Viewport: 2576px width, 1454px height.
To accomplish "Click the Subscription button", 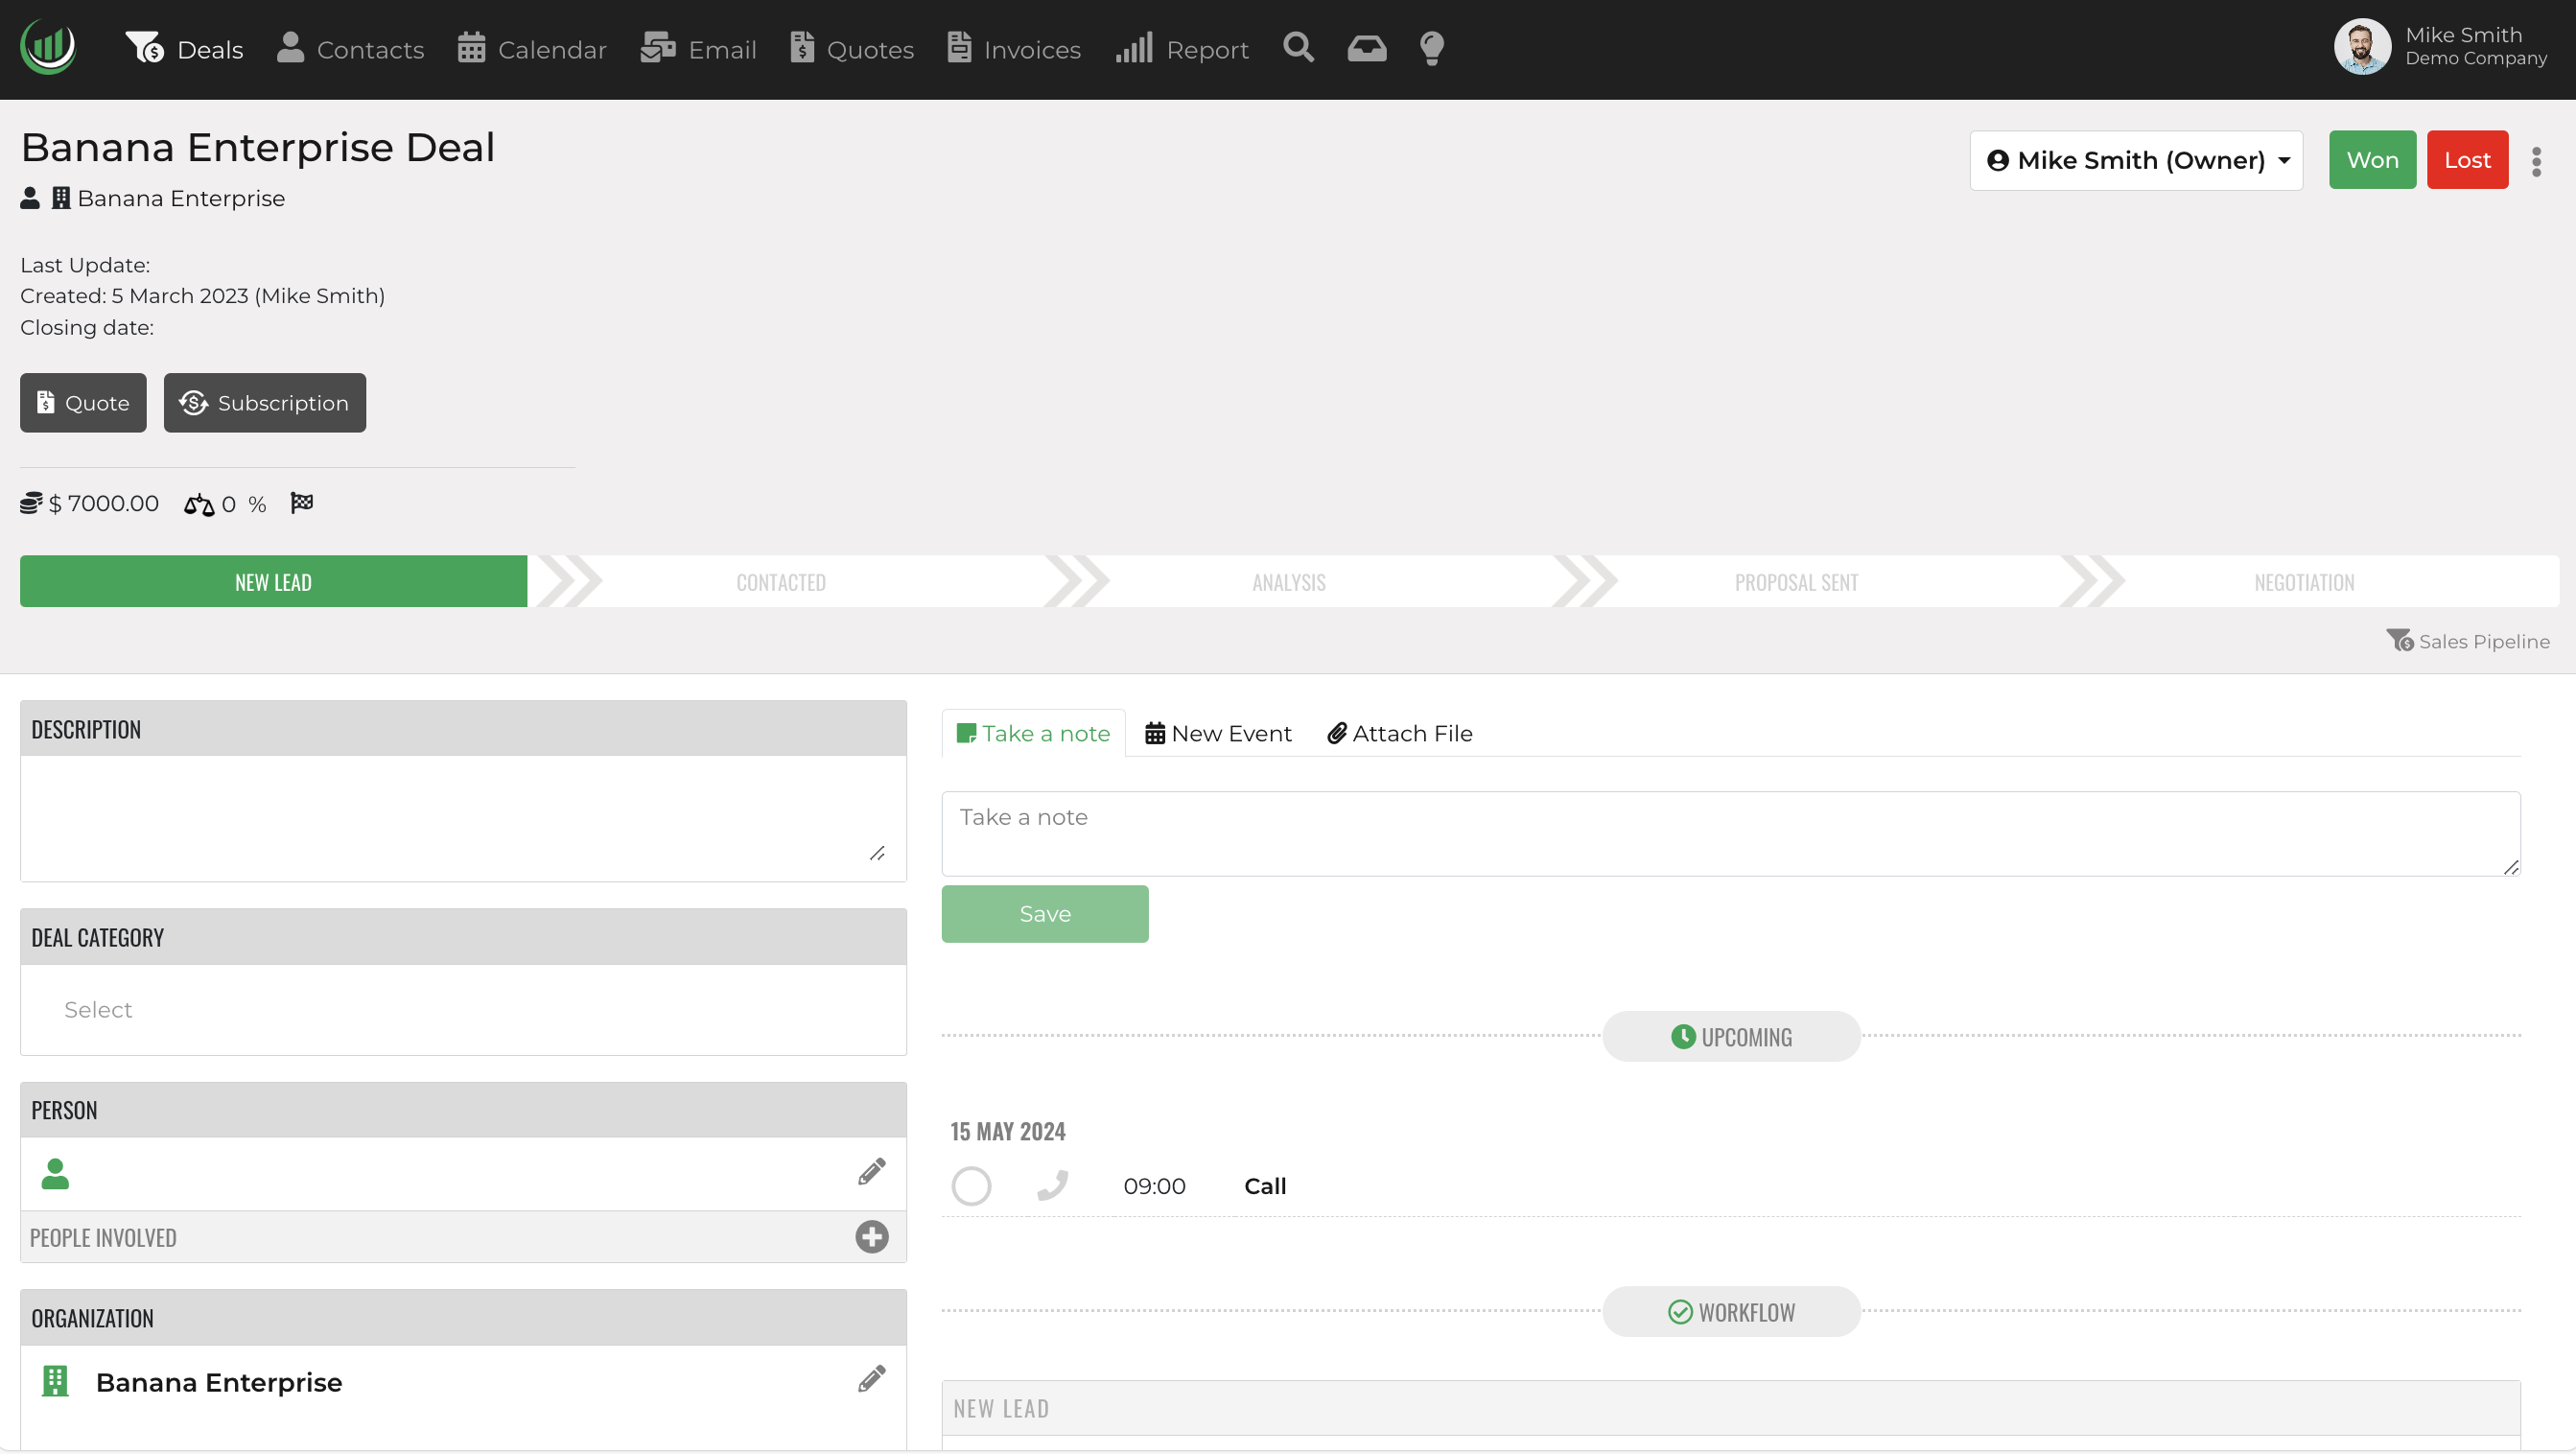I will (264, 403).
